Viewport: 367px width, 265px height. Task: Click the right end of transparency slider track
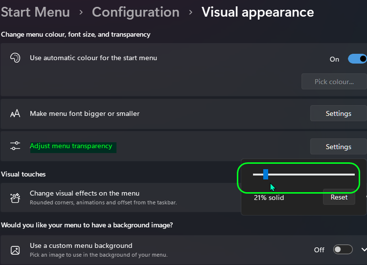coord(353,175)
